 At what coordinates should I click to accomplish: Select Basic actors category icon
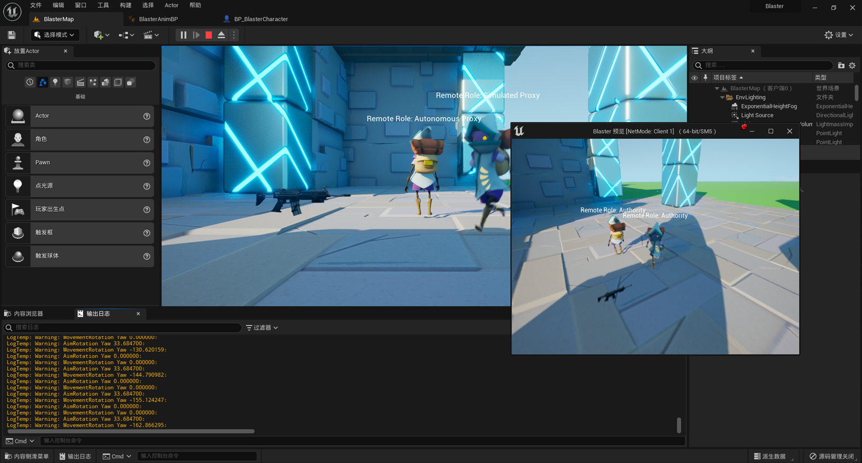(x=42, y=82)
